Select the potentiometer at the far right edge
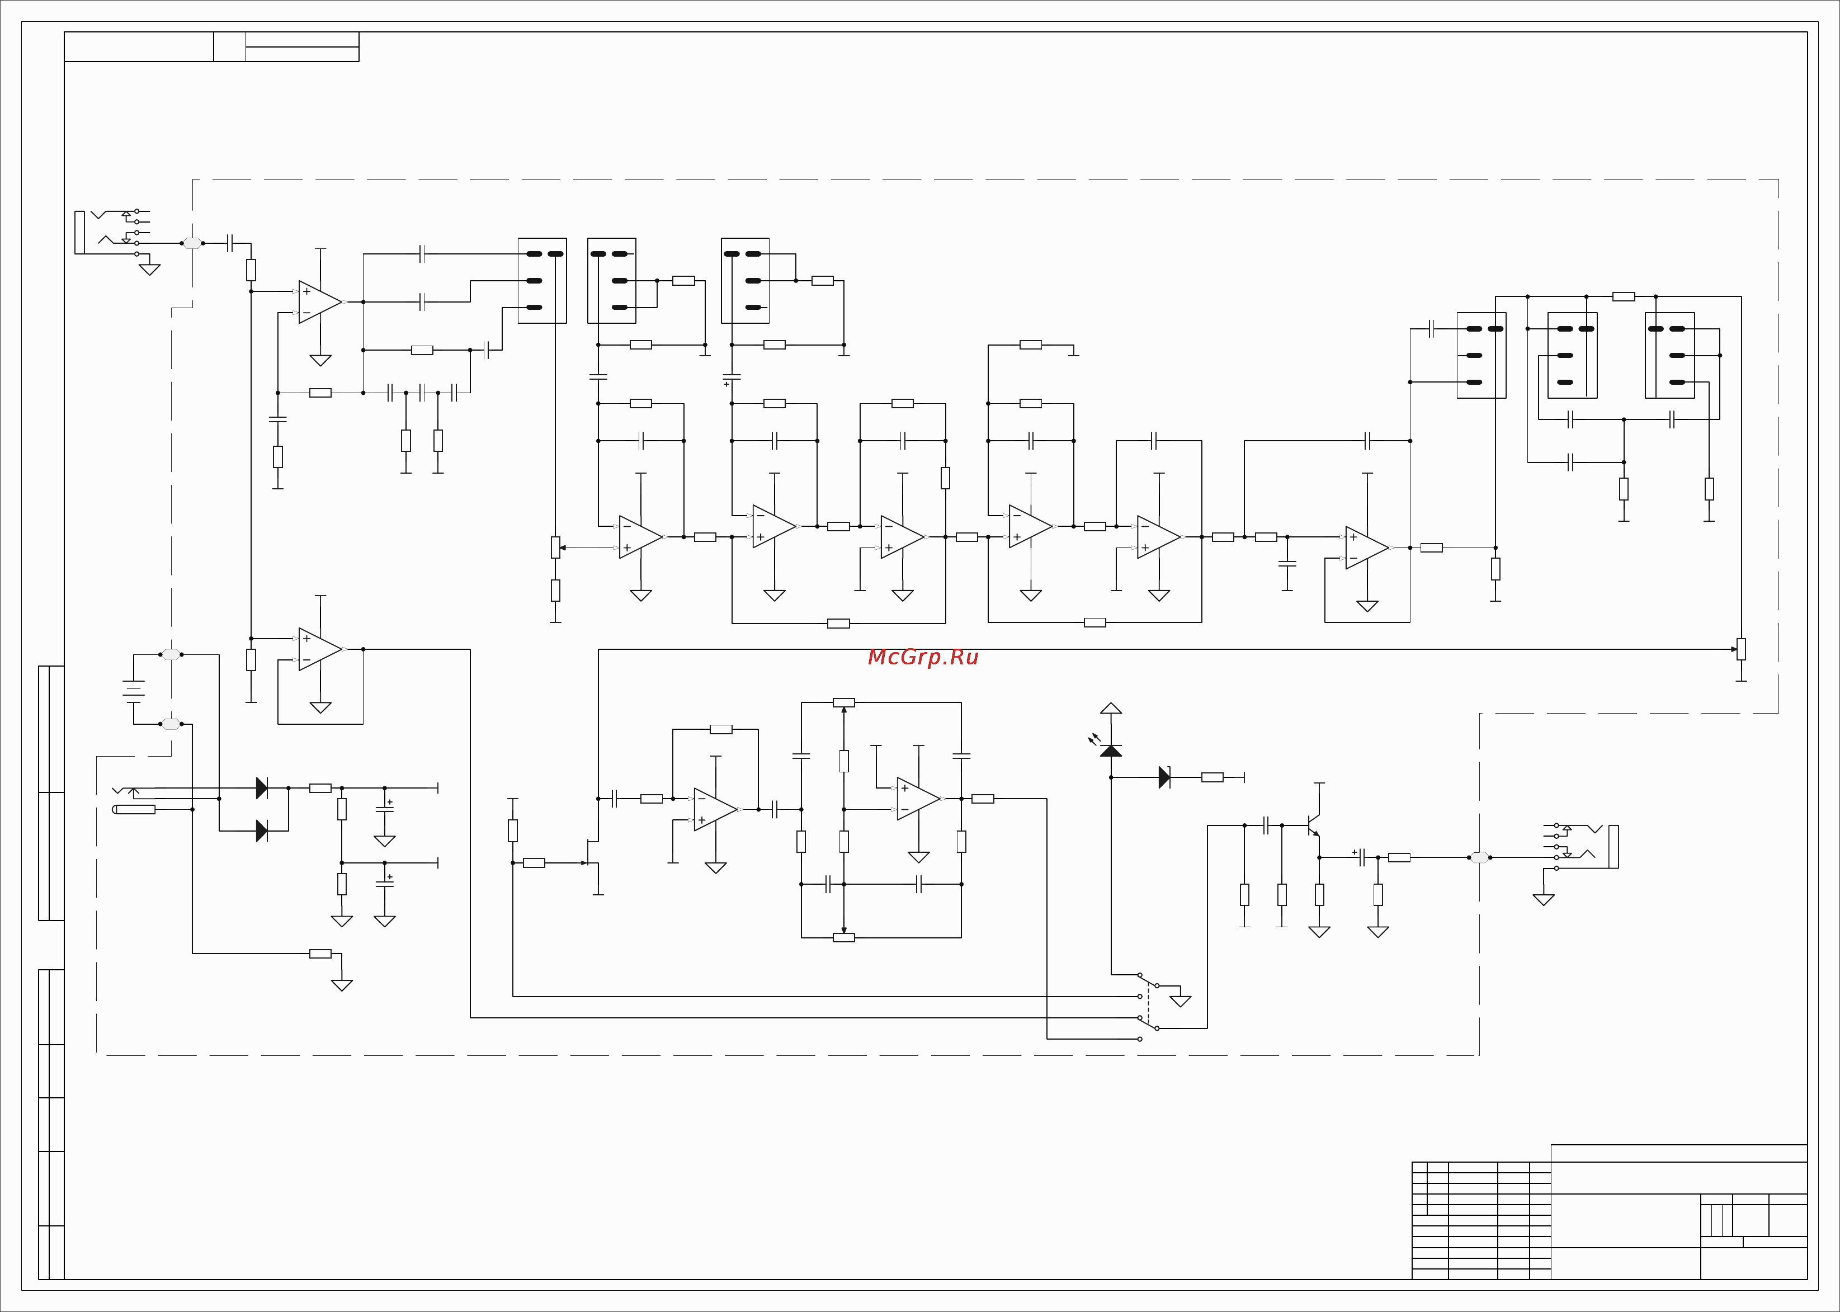The width and height of the screenshot is (1840, 1312). click(1740, 649)
